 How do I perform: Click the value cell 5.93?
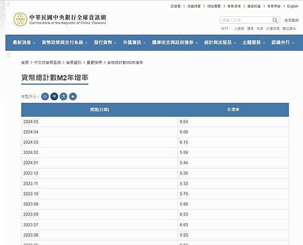(233, 235)
